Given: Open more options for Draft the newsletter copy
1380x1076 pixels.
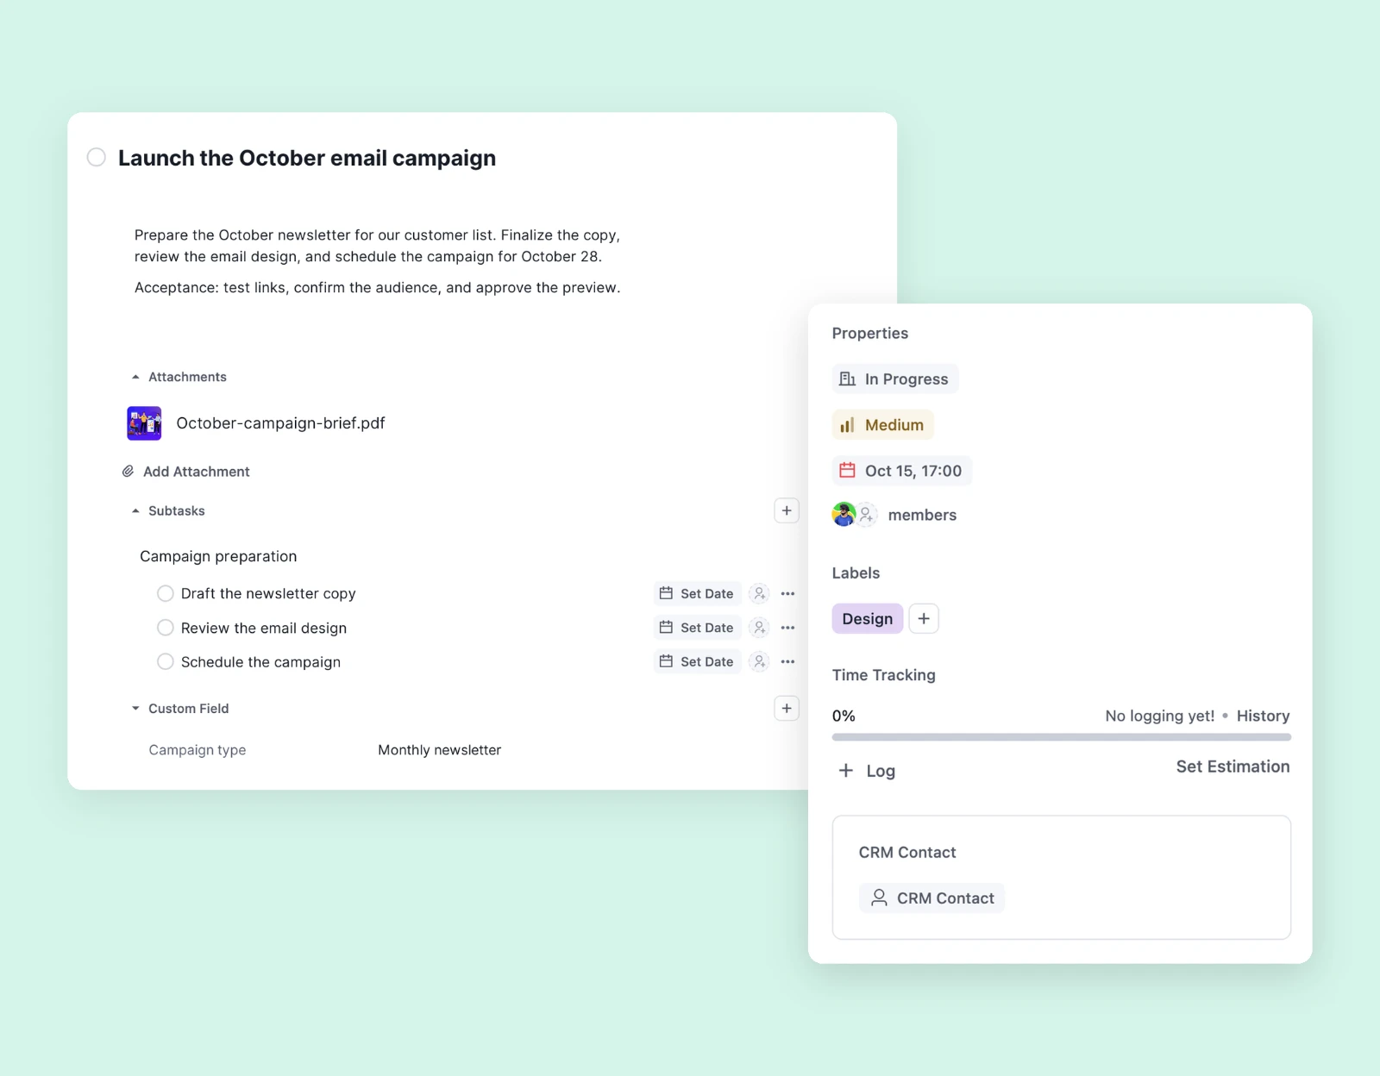Looking at the screenshot, I should 787,593.
